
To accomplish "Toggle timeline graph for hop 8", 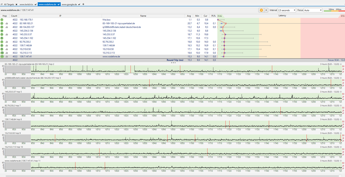I will [7, 45].
